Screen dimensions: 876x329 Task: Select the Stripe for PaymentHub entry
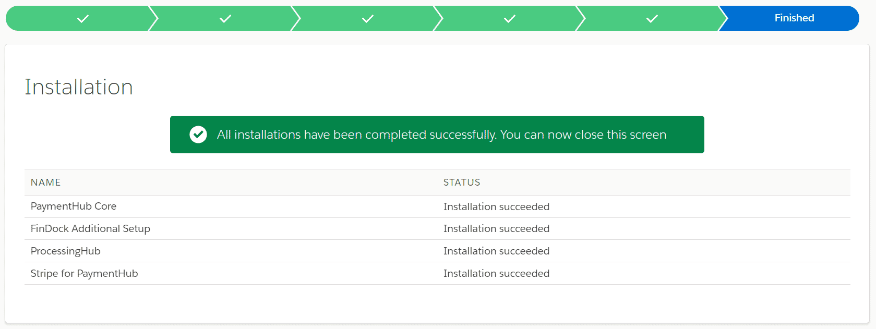point(84,273)
